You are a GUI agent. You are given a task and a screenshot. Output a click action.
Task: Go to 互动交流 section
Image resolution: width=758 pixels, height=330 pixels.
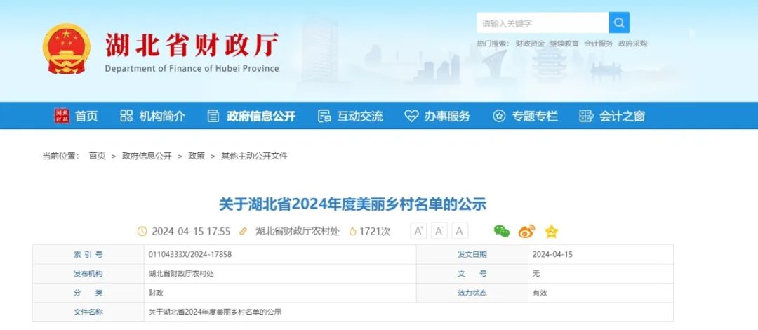(x=350, y=116)
